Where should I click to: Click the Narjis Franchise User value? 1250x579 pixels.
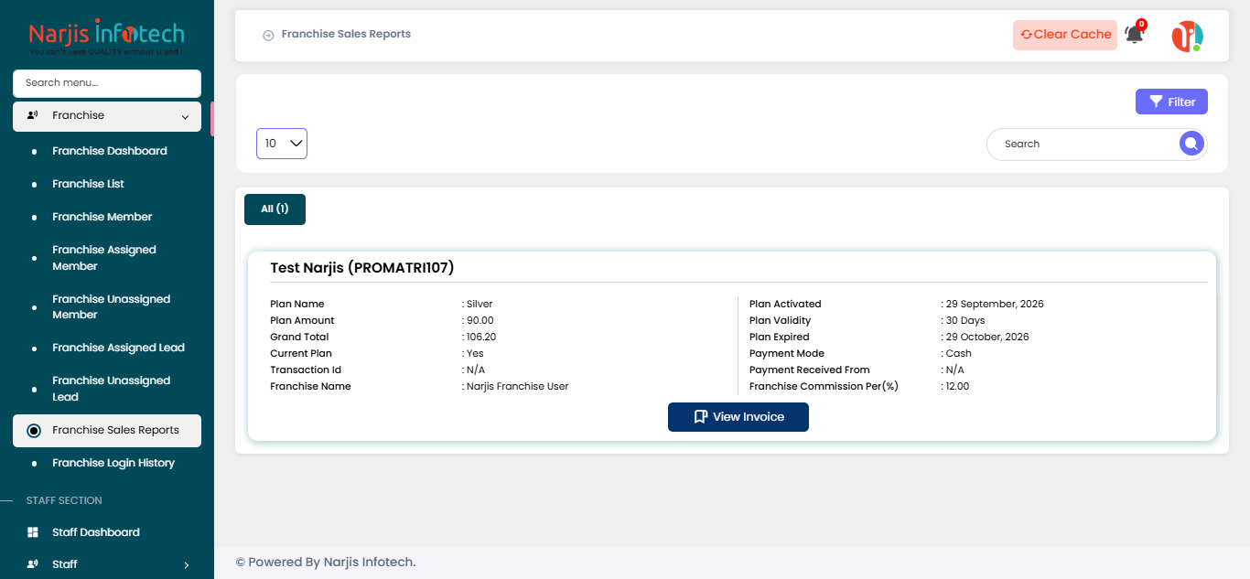click(x=517, y=386)
